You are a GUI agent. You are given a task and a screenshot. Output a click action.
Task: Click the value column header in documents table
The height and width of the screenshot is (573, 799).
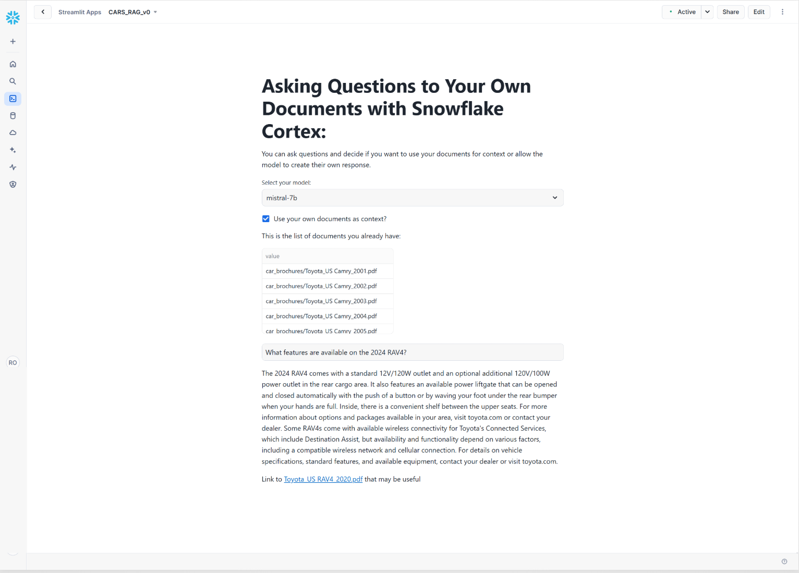point(328,256)
